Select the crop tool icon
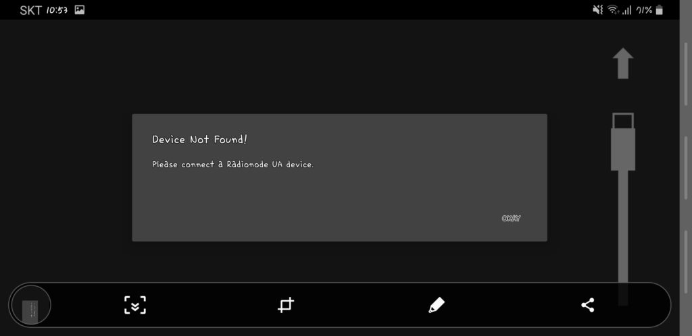Screen dimensions: 692x336 (286, 305)
